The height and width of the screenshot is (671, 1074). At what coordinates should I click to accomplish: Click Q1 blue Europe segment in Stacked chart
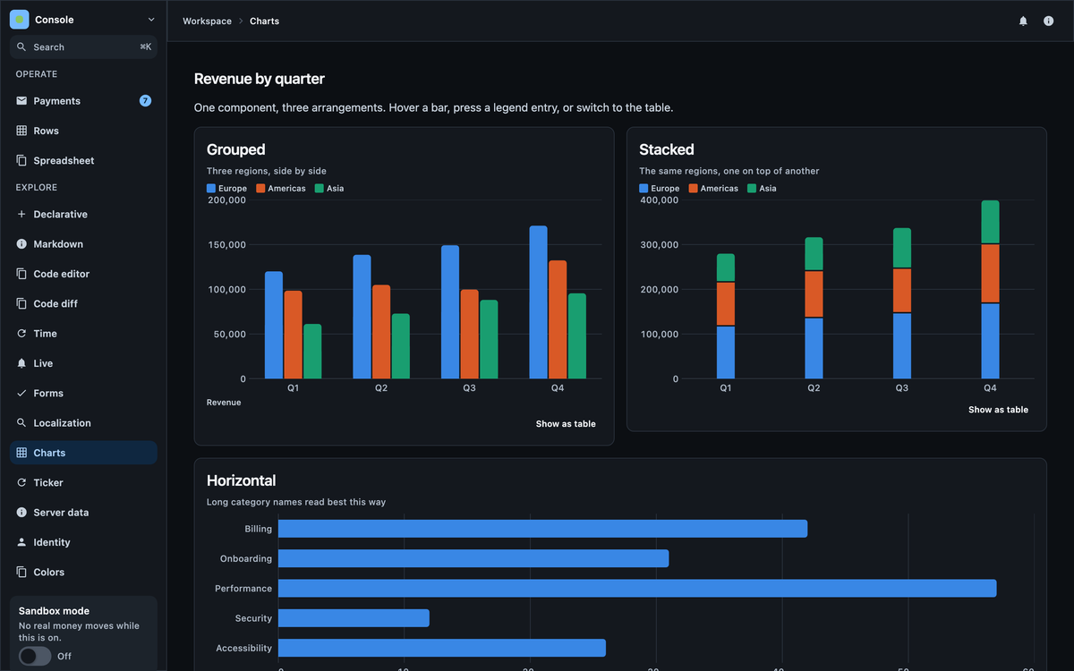pos(726,352)
